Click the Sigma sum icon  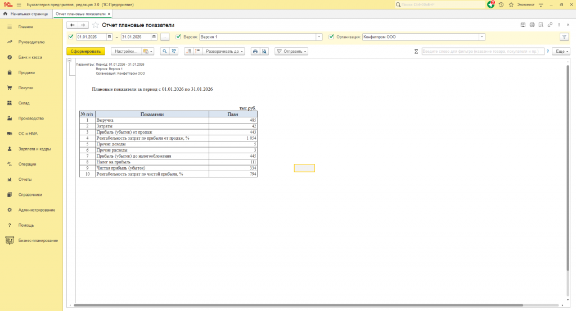(x=416, y=51)
